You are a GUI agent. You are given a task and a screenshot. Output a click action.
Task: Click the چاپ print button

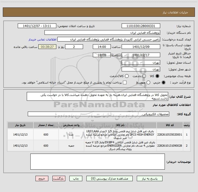pyautogui.click(x=76, y=179)
